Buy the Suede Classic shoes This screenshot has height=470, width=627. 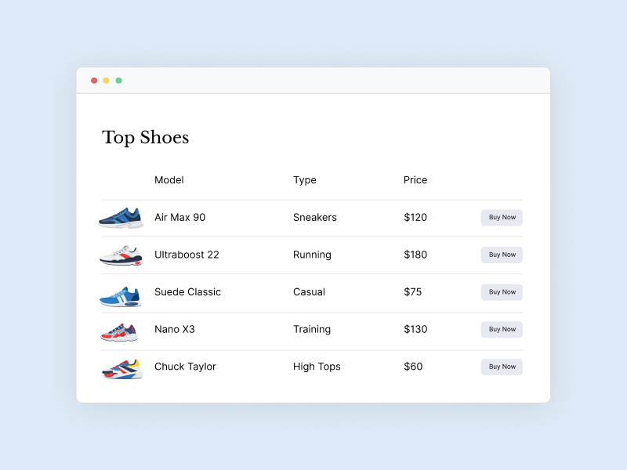point(502,292)
